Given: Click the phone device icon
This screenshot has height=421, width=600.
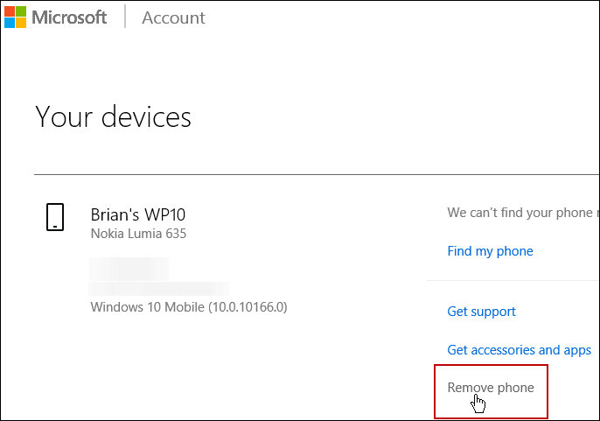Looking at the screenshot, I should pos(55,217).
